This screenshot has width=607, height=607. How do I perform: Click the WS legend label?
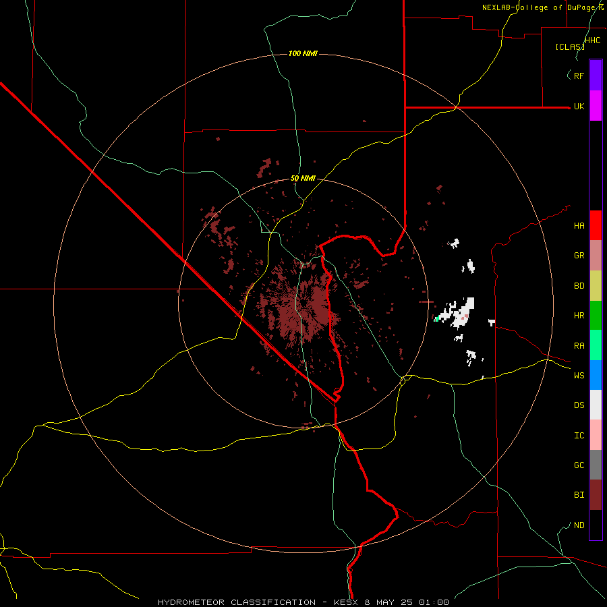coord(579,376)
